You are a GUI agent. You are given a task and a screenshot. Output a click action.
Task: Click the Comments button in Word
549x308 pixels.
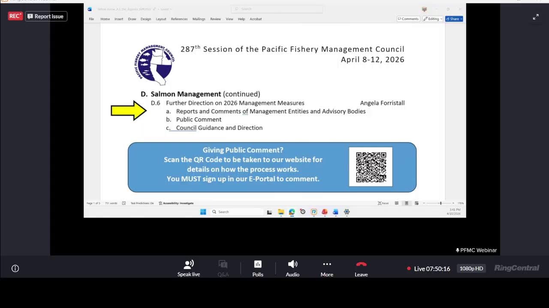[408, 19]
